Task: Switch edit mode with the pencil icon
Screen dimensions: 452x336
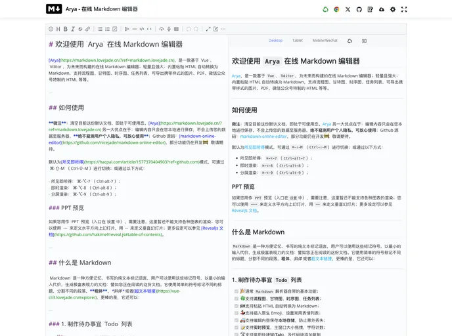Action: [x=215, y=29]
